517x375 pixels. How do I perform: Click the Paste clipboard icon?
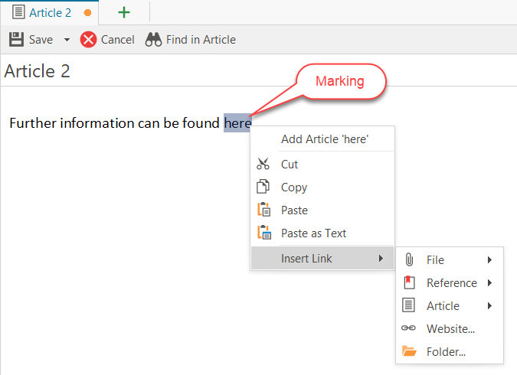click(263, 210)
